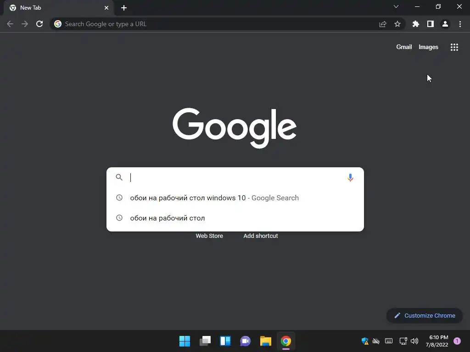The width and height of the screenshot is (470, 352).
Task: Share this page icon in address bar
Action: (383, 24)
